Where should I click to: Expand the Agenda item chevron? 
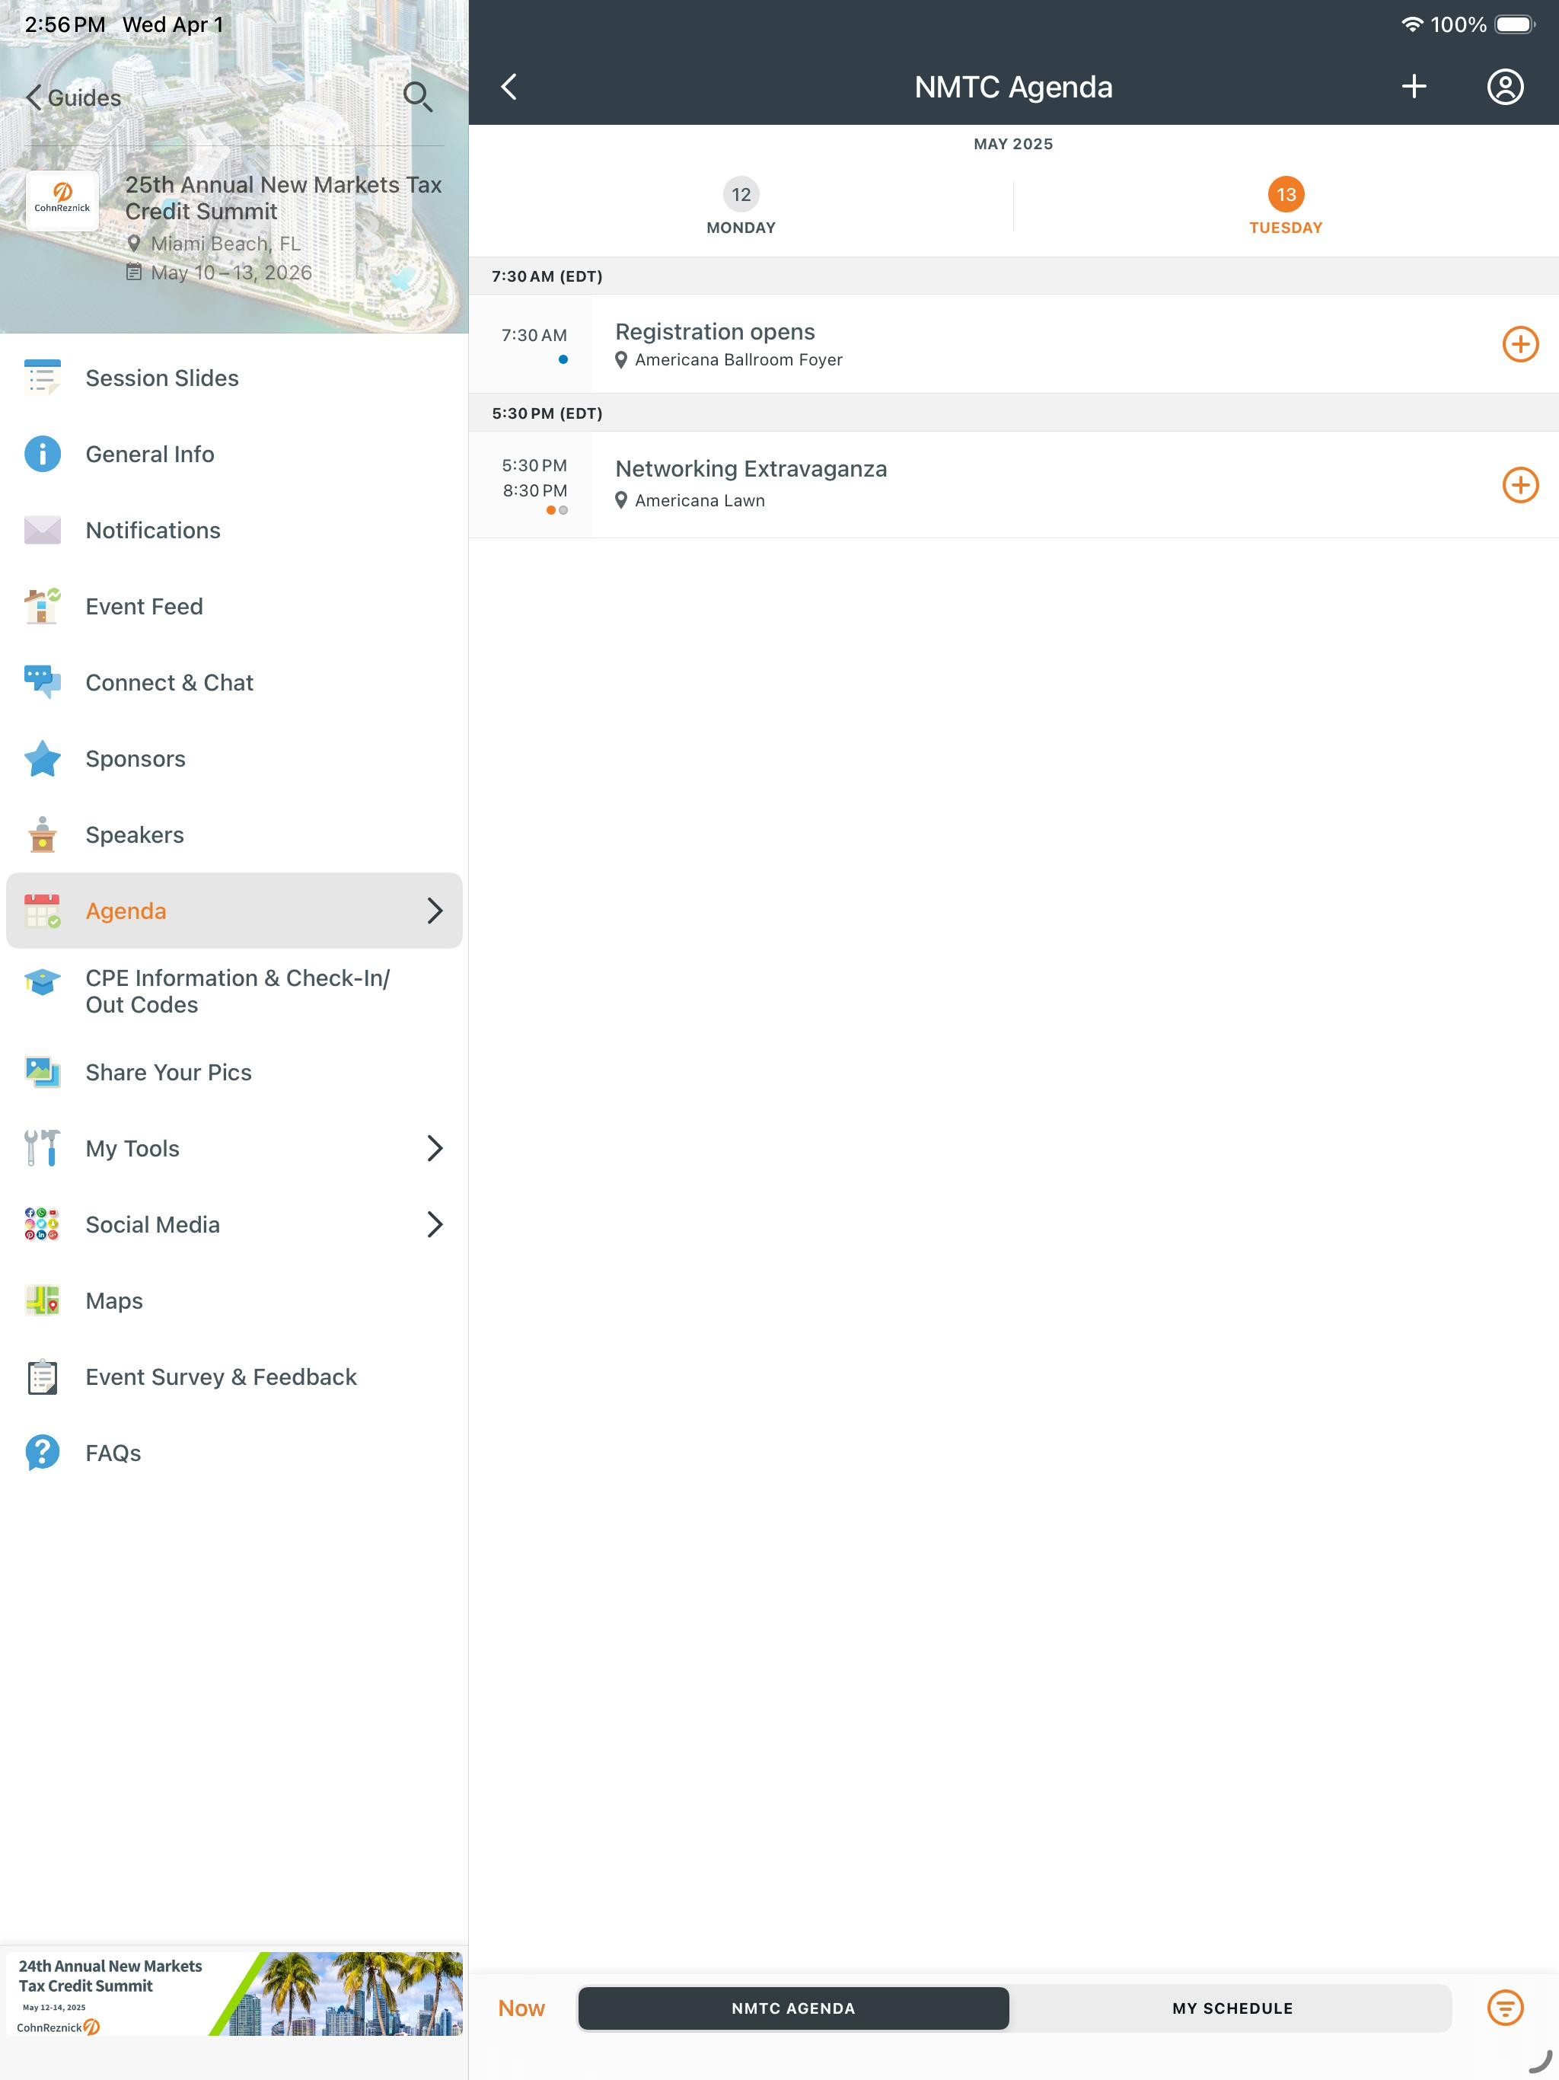point(435,911)
